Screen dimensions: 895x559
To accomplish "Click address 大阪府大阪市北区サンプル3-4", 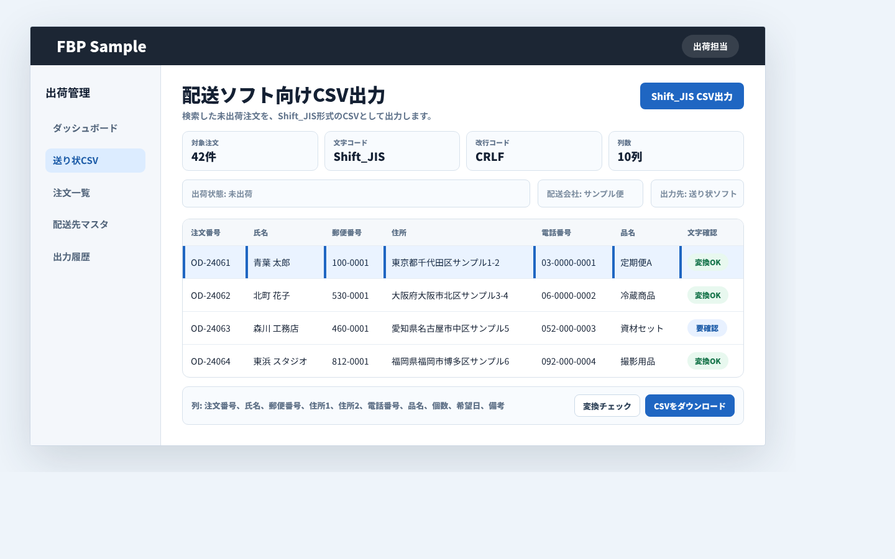I will pos(450,296).
